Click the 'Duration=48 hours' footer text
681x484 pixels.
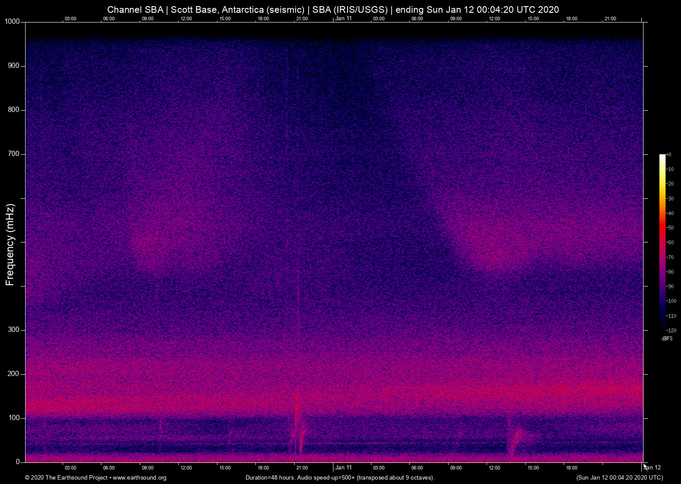point(269,478)
